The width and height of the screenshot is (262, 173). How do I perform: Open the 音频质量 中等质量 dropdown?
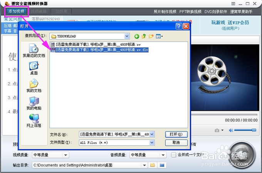[148, 155]
